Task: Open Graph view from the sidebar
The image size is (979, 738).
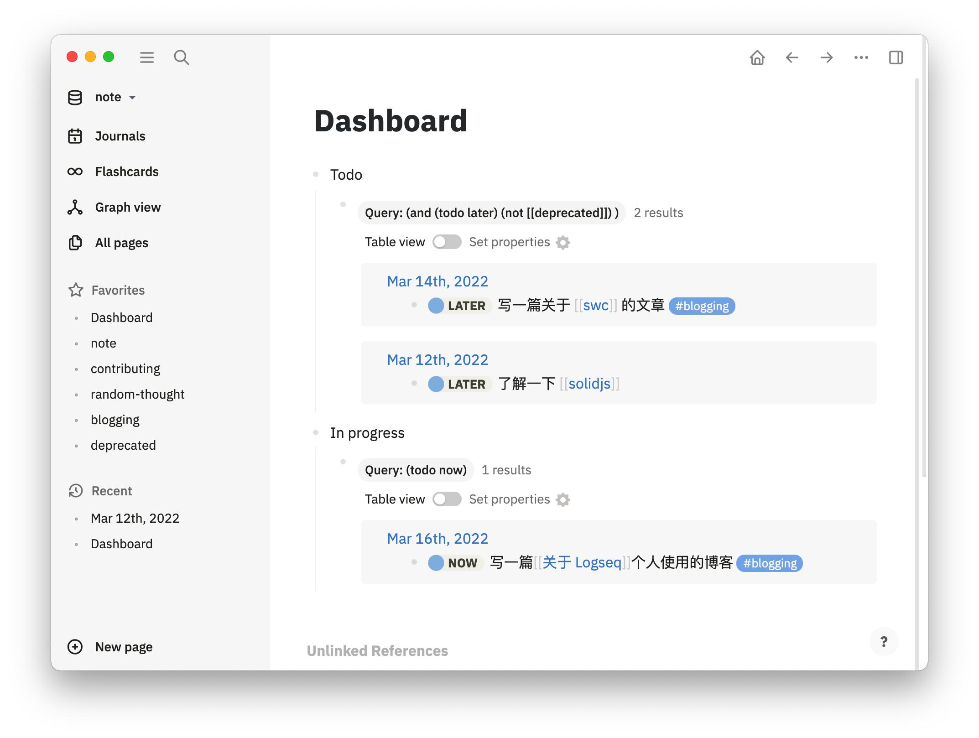Action: pos(127,207)
